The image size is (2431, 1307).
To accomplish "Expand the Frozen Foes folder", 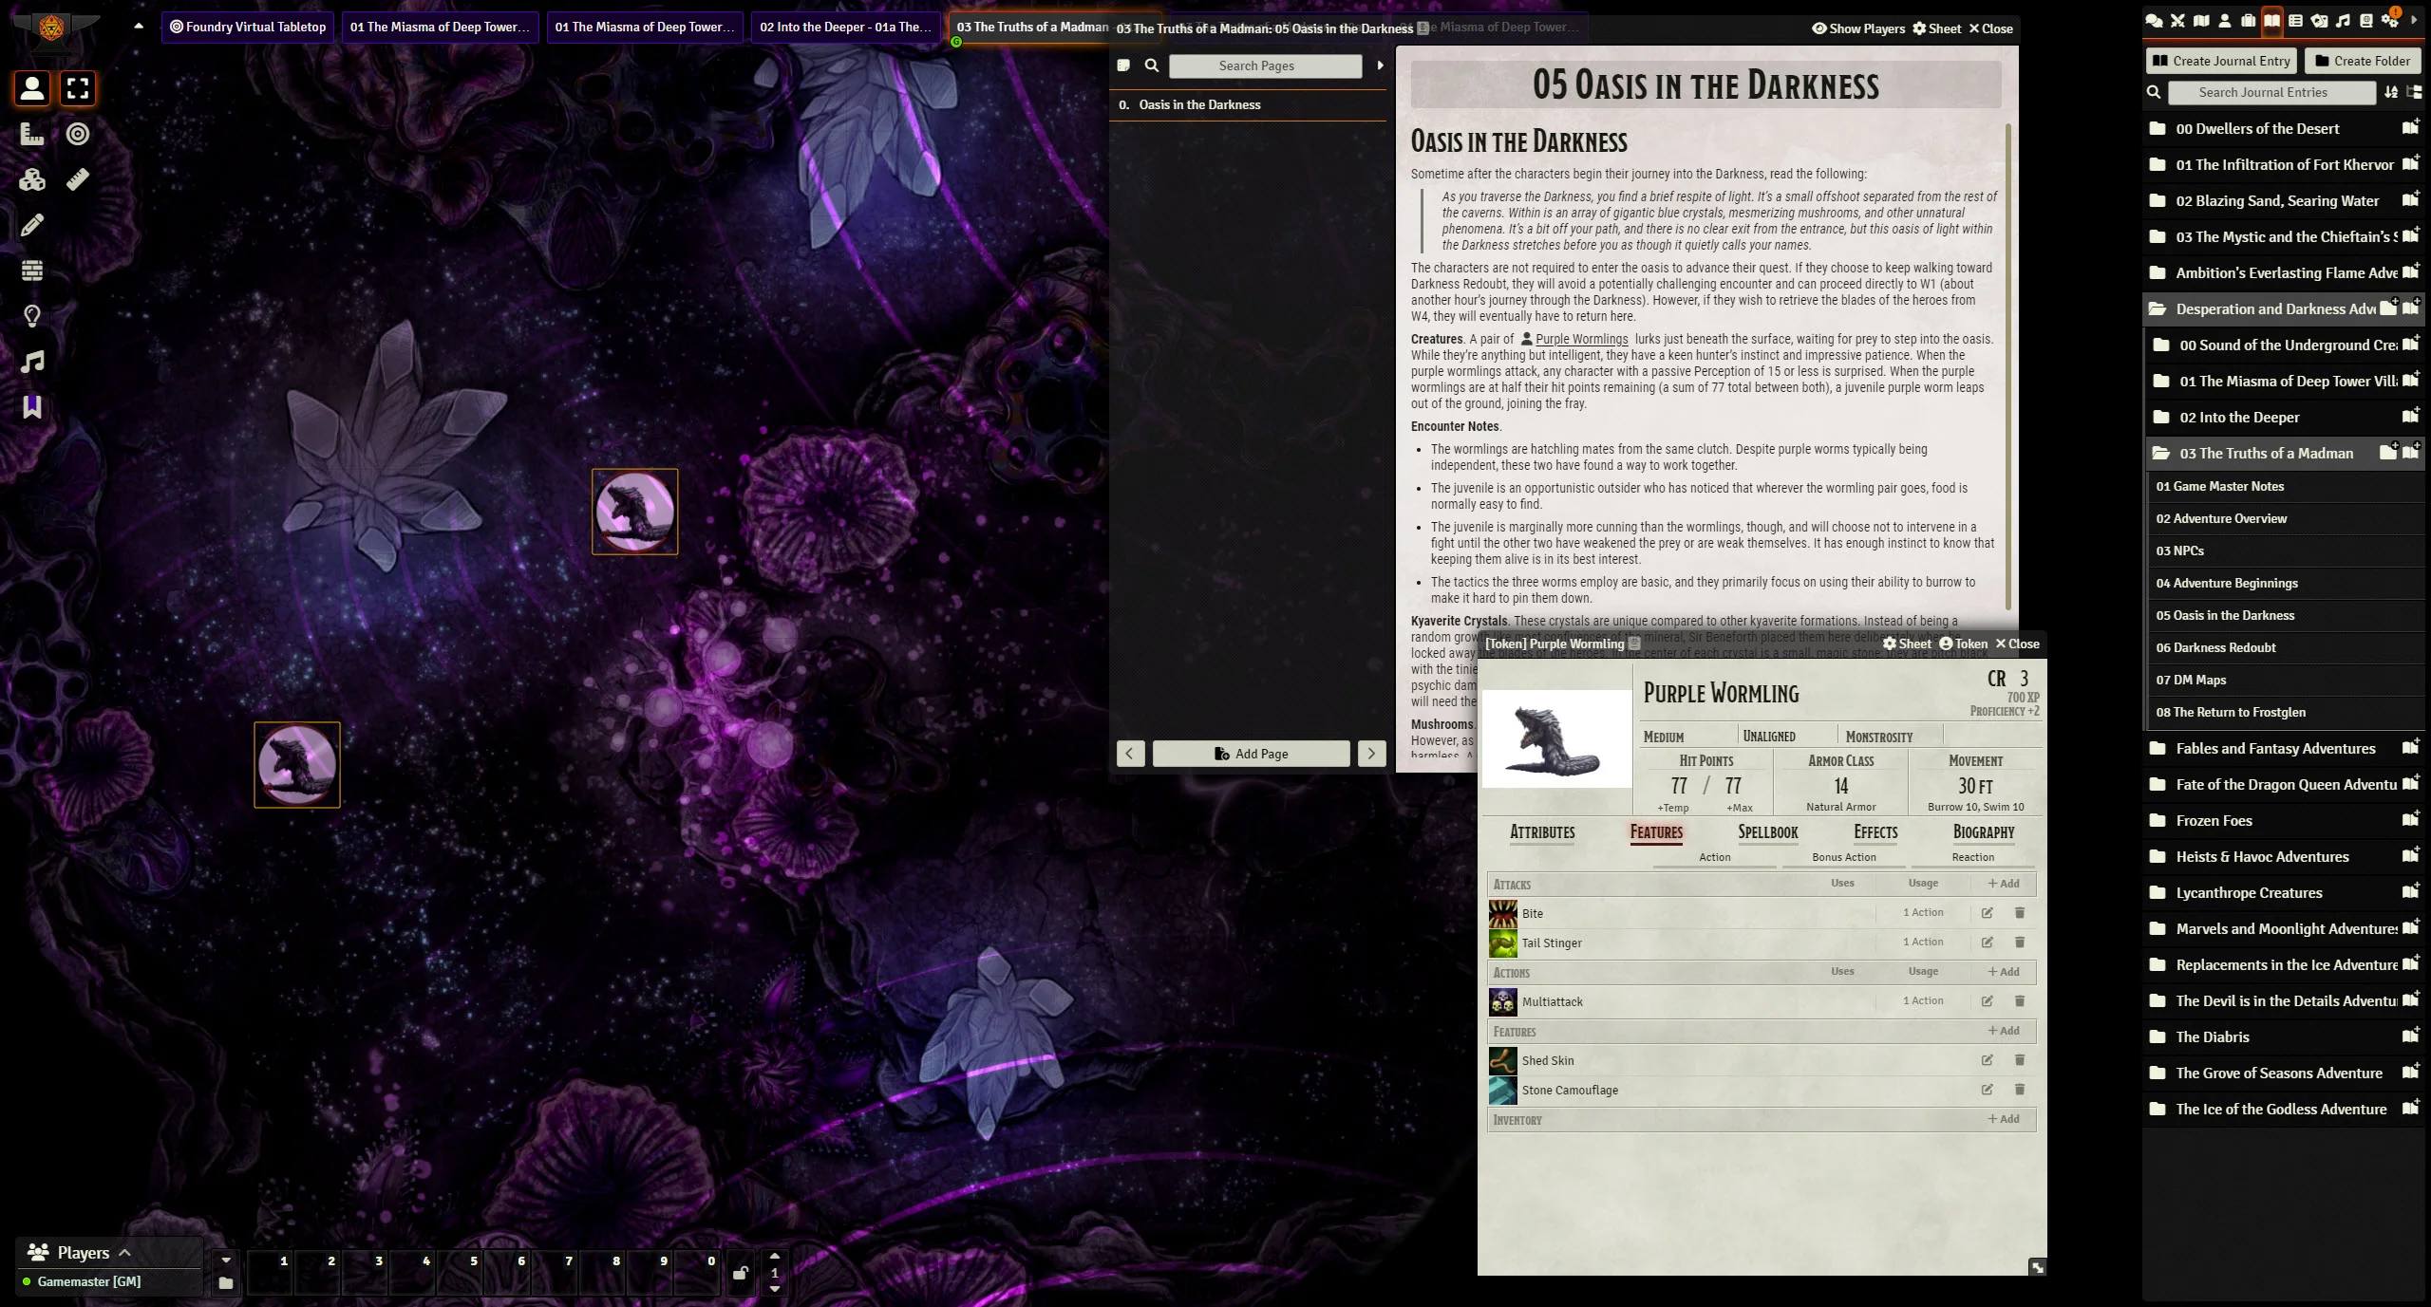I will click(x=2214, y=821).
